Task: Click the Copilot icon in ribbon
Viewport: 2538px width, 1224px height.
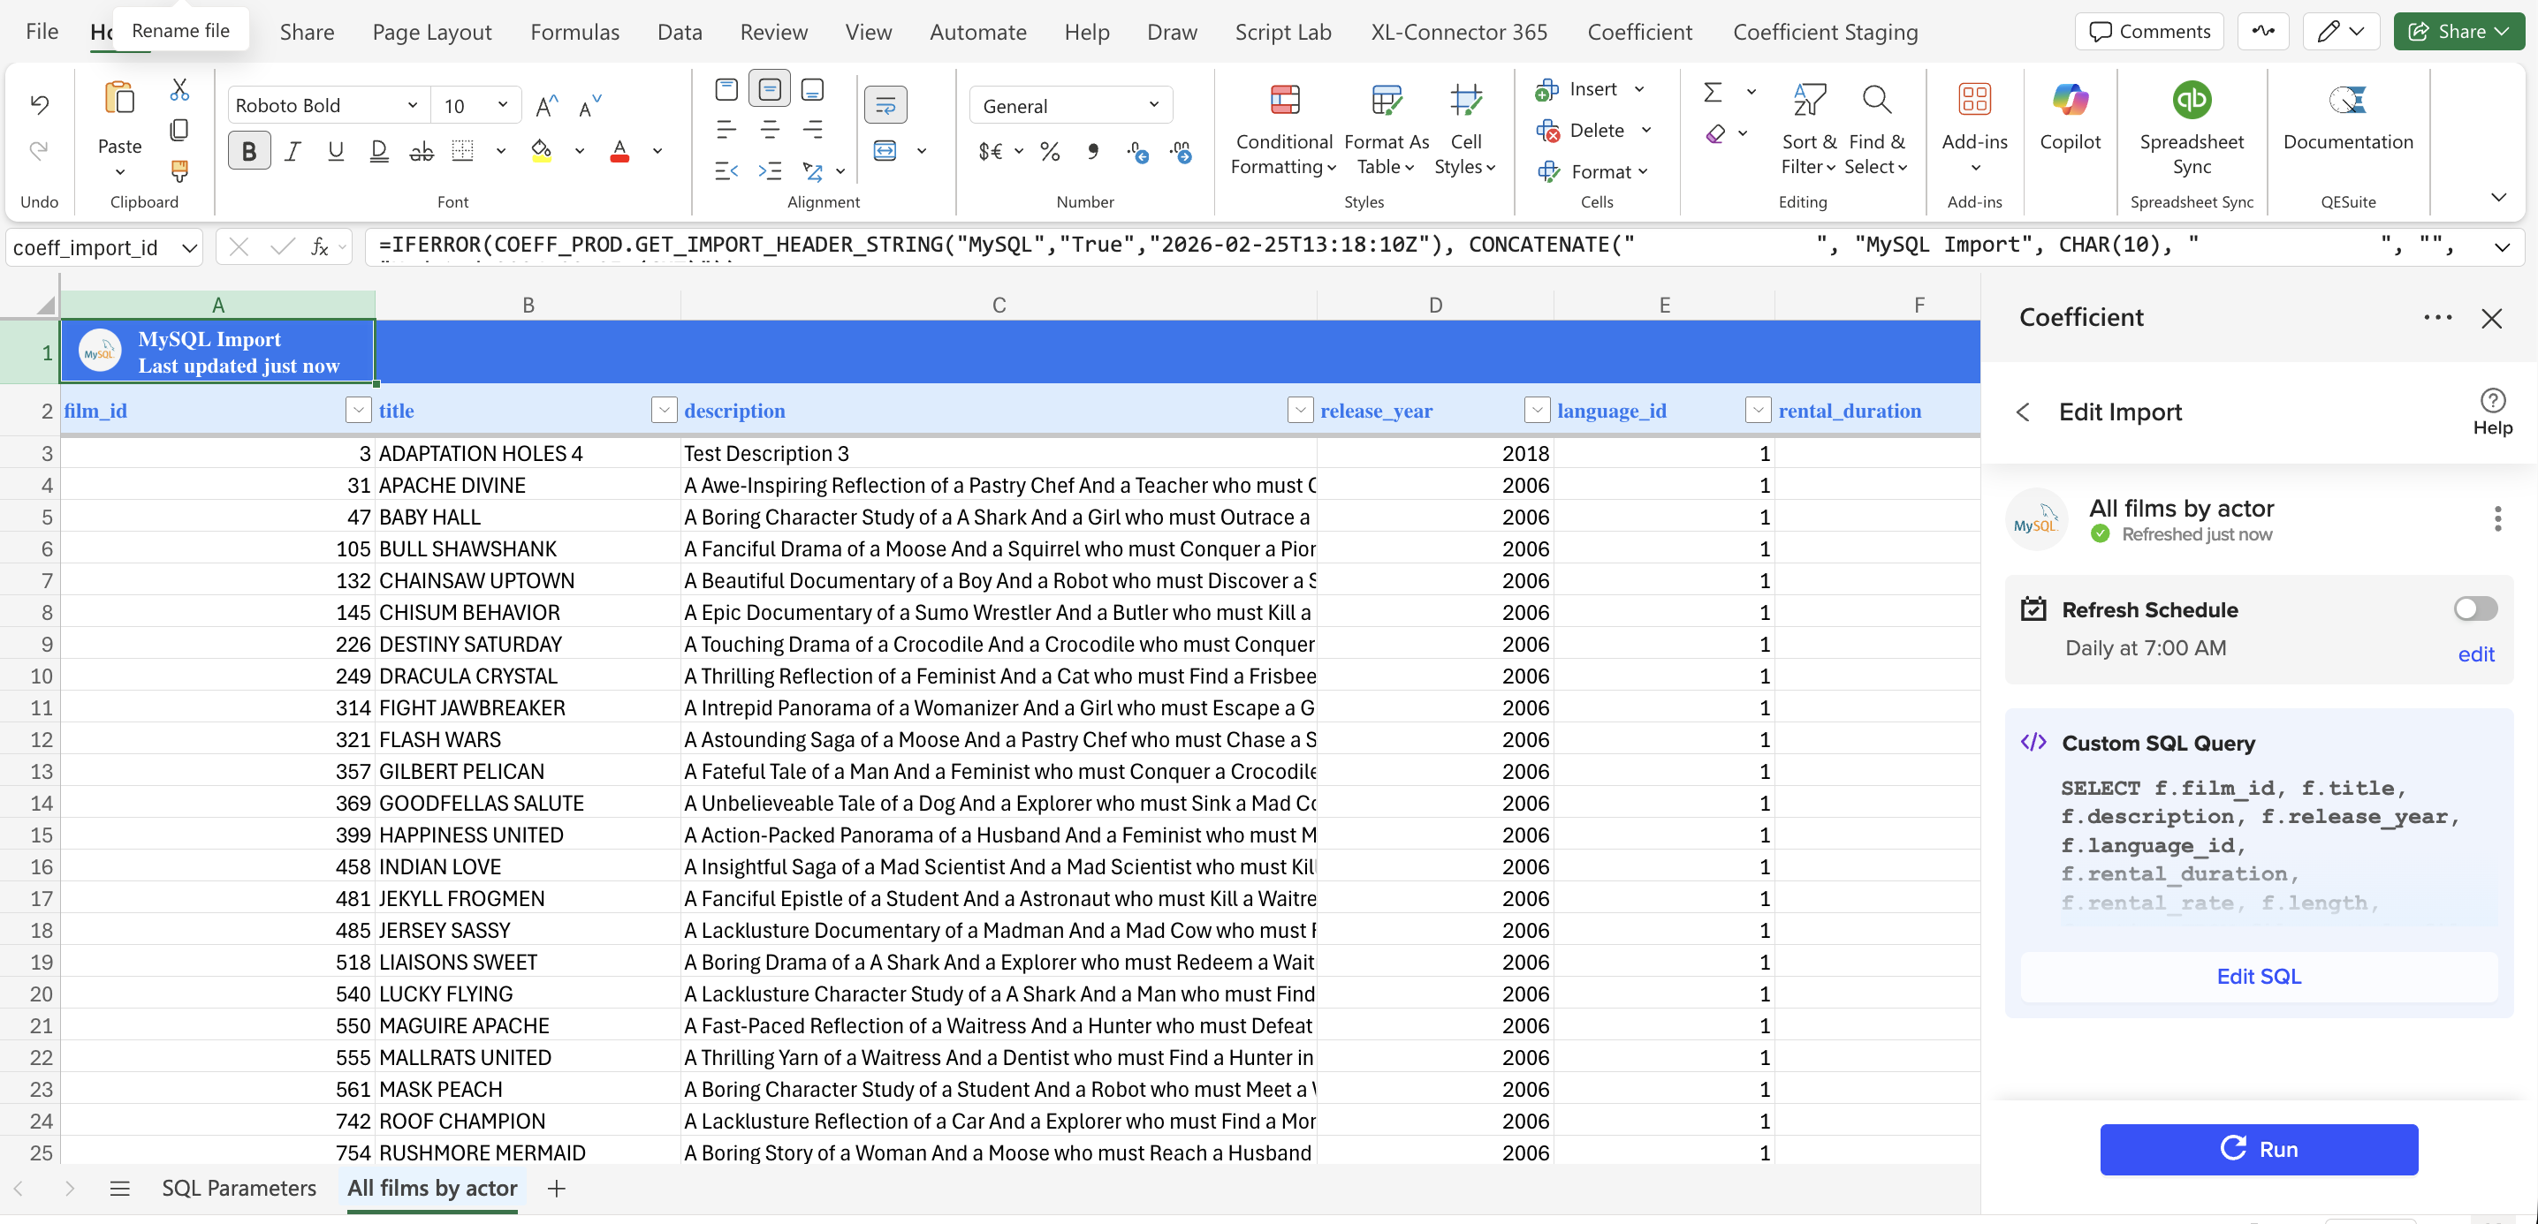Action: click(x=2069, y=101)
